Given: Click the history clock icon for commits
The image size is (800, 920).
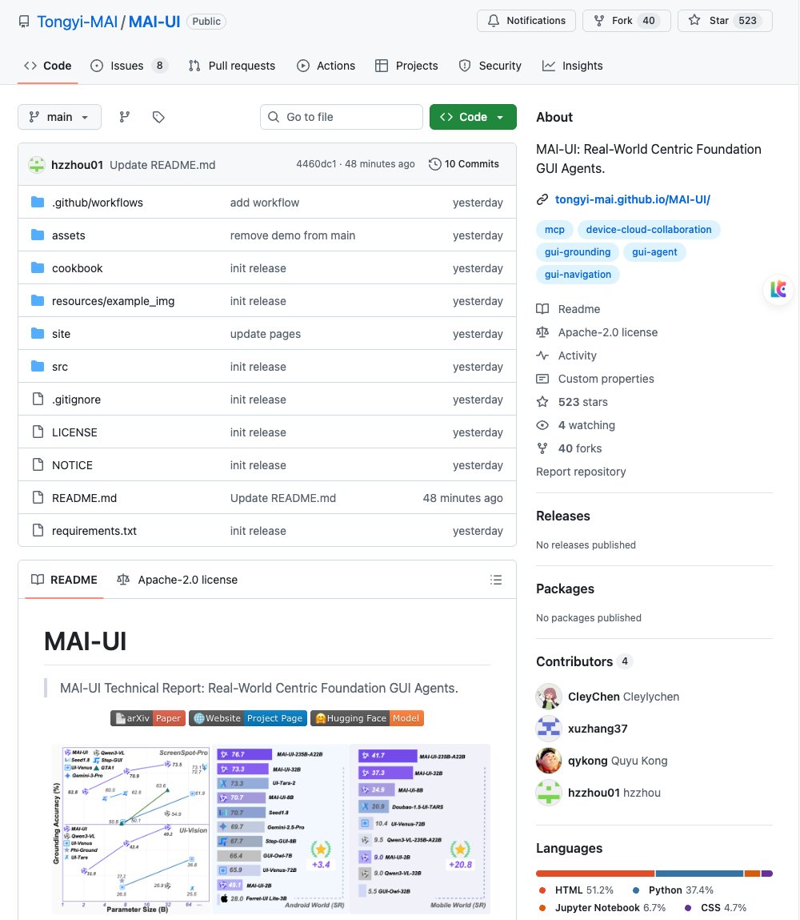Looking at the screenshot, I should click(x=435, y=164).
